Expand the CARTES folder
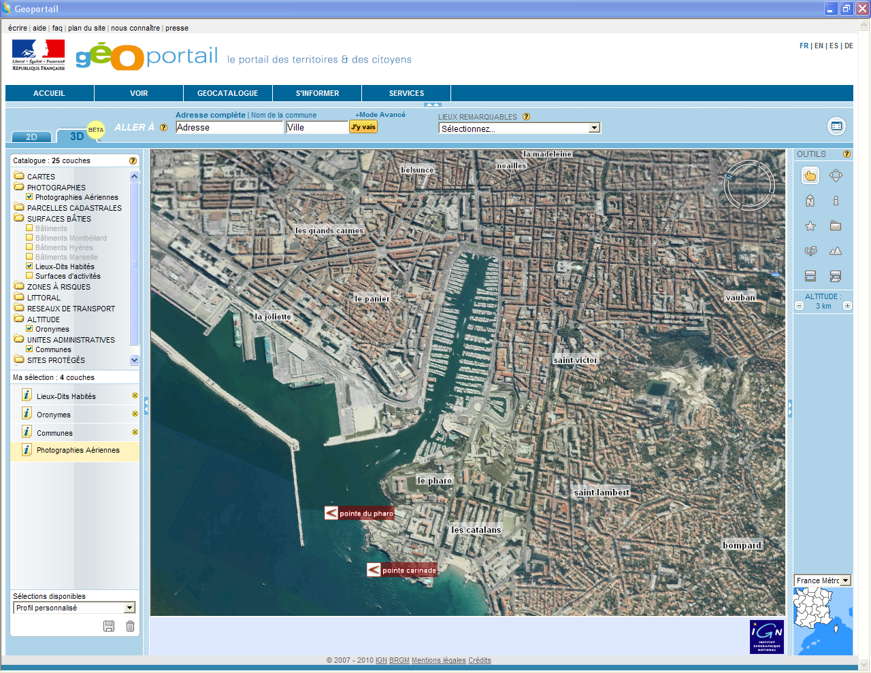 tap(19, 176)
